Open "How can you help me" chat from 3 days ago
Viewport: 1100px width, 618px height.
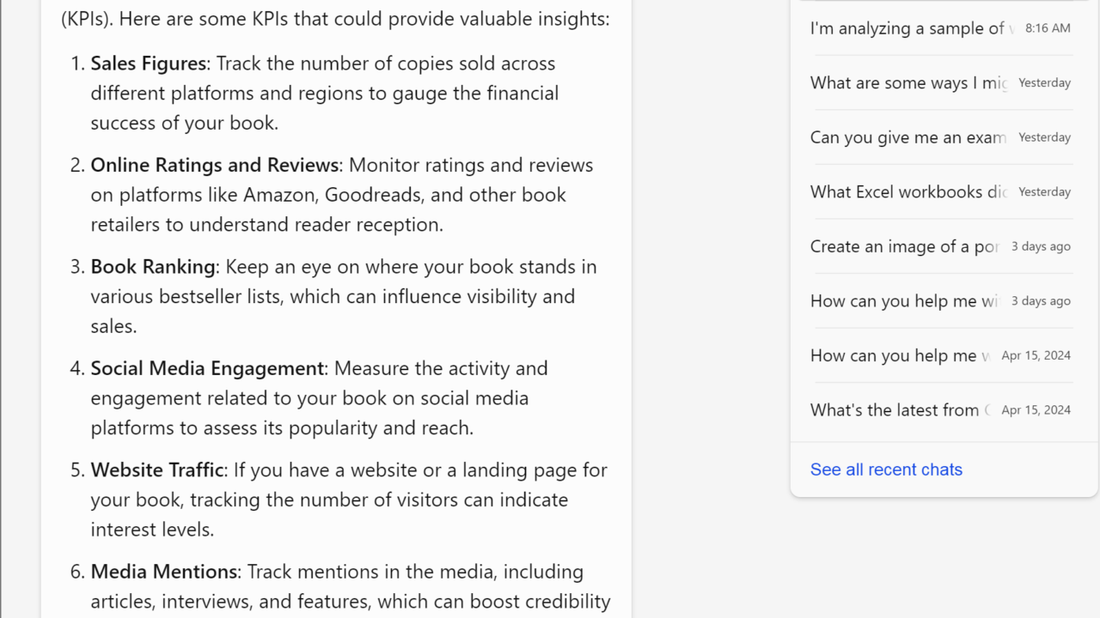pyautogui.click(x=904, y=301)
